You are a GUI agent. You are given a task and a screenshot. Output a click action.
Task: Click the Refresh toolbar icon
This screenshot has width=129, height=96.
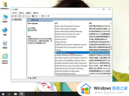tap(26, 16)
